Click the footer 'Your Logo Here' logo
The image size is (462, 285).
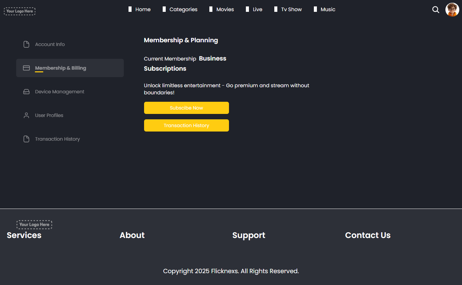pos(34,224)
